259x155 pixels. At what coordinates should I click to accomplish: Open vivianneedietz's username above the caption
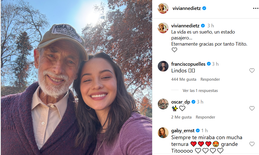tap(186, 25)
